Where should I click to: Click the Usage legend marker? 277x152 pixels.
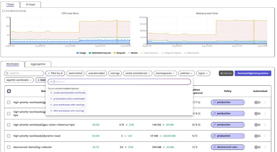(x=77, y=53)
